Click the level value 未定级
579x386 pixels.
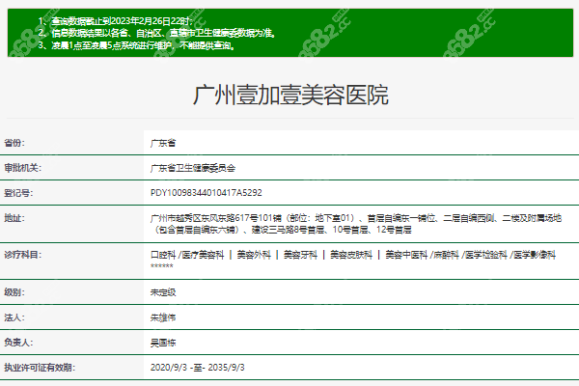[x=163, y=292]
